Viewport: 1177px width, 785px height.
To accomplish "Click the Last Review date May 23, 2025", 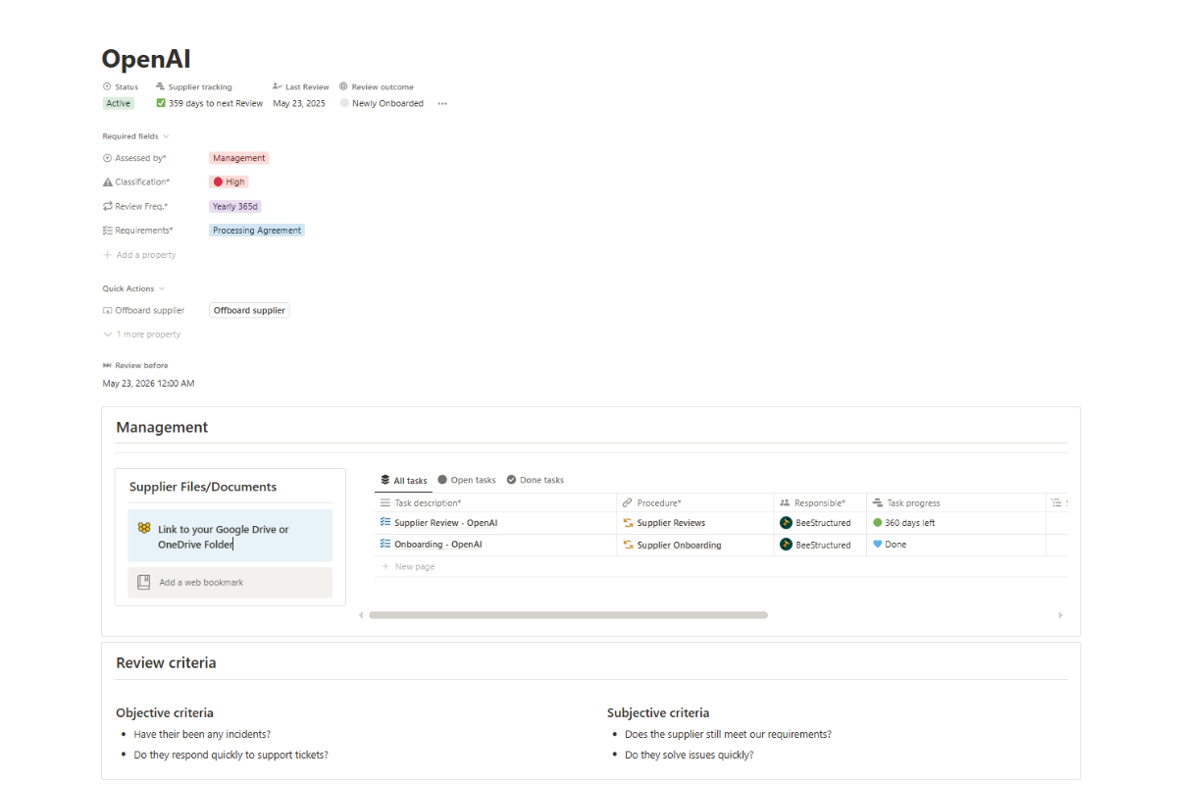I will coord(299,103).
